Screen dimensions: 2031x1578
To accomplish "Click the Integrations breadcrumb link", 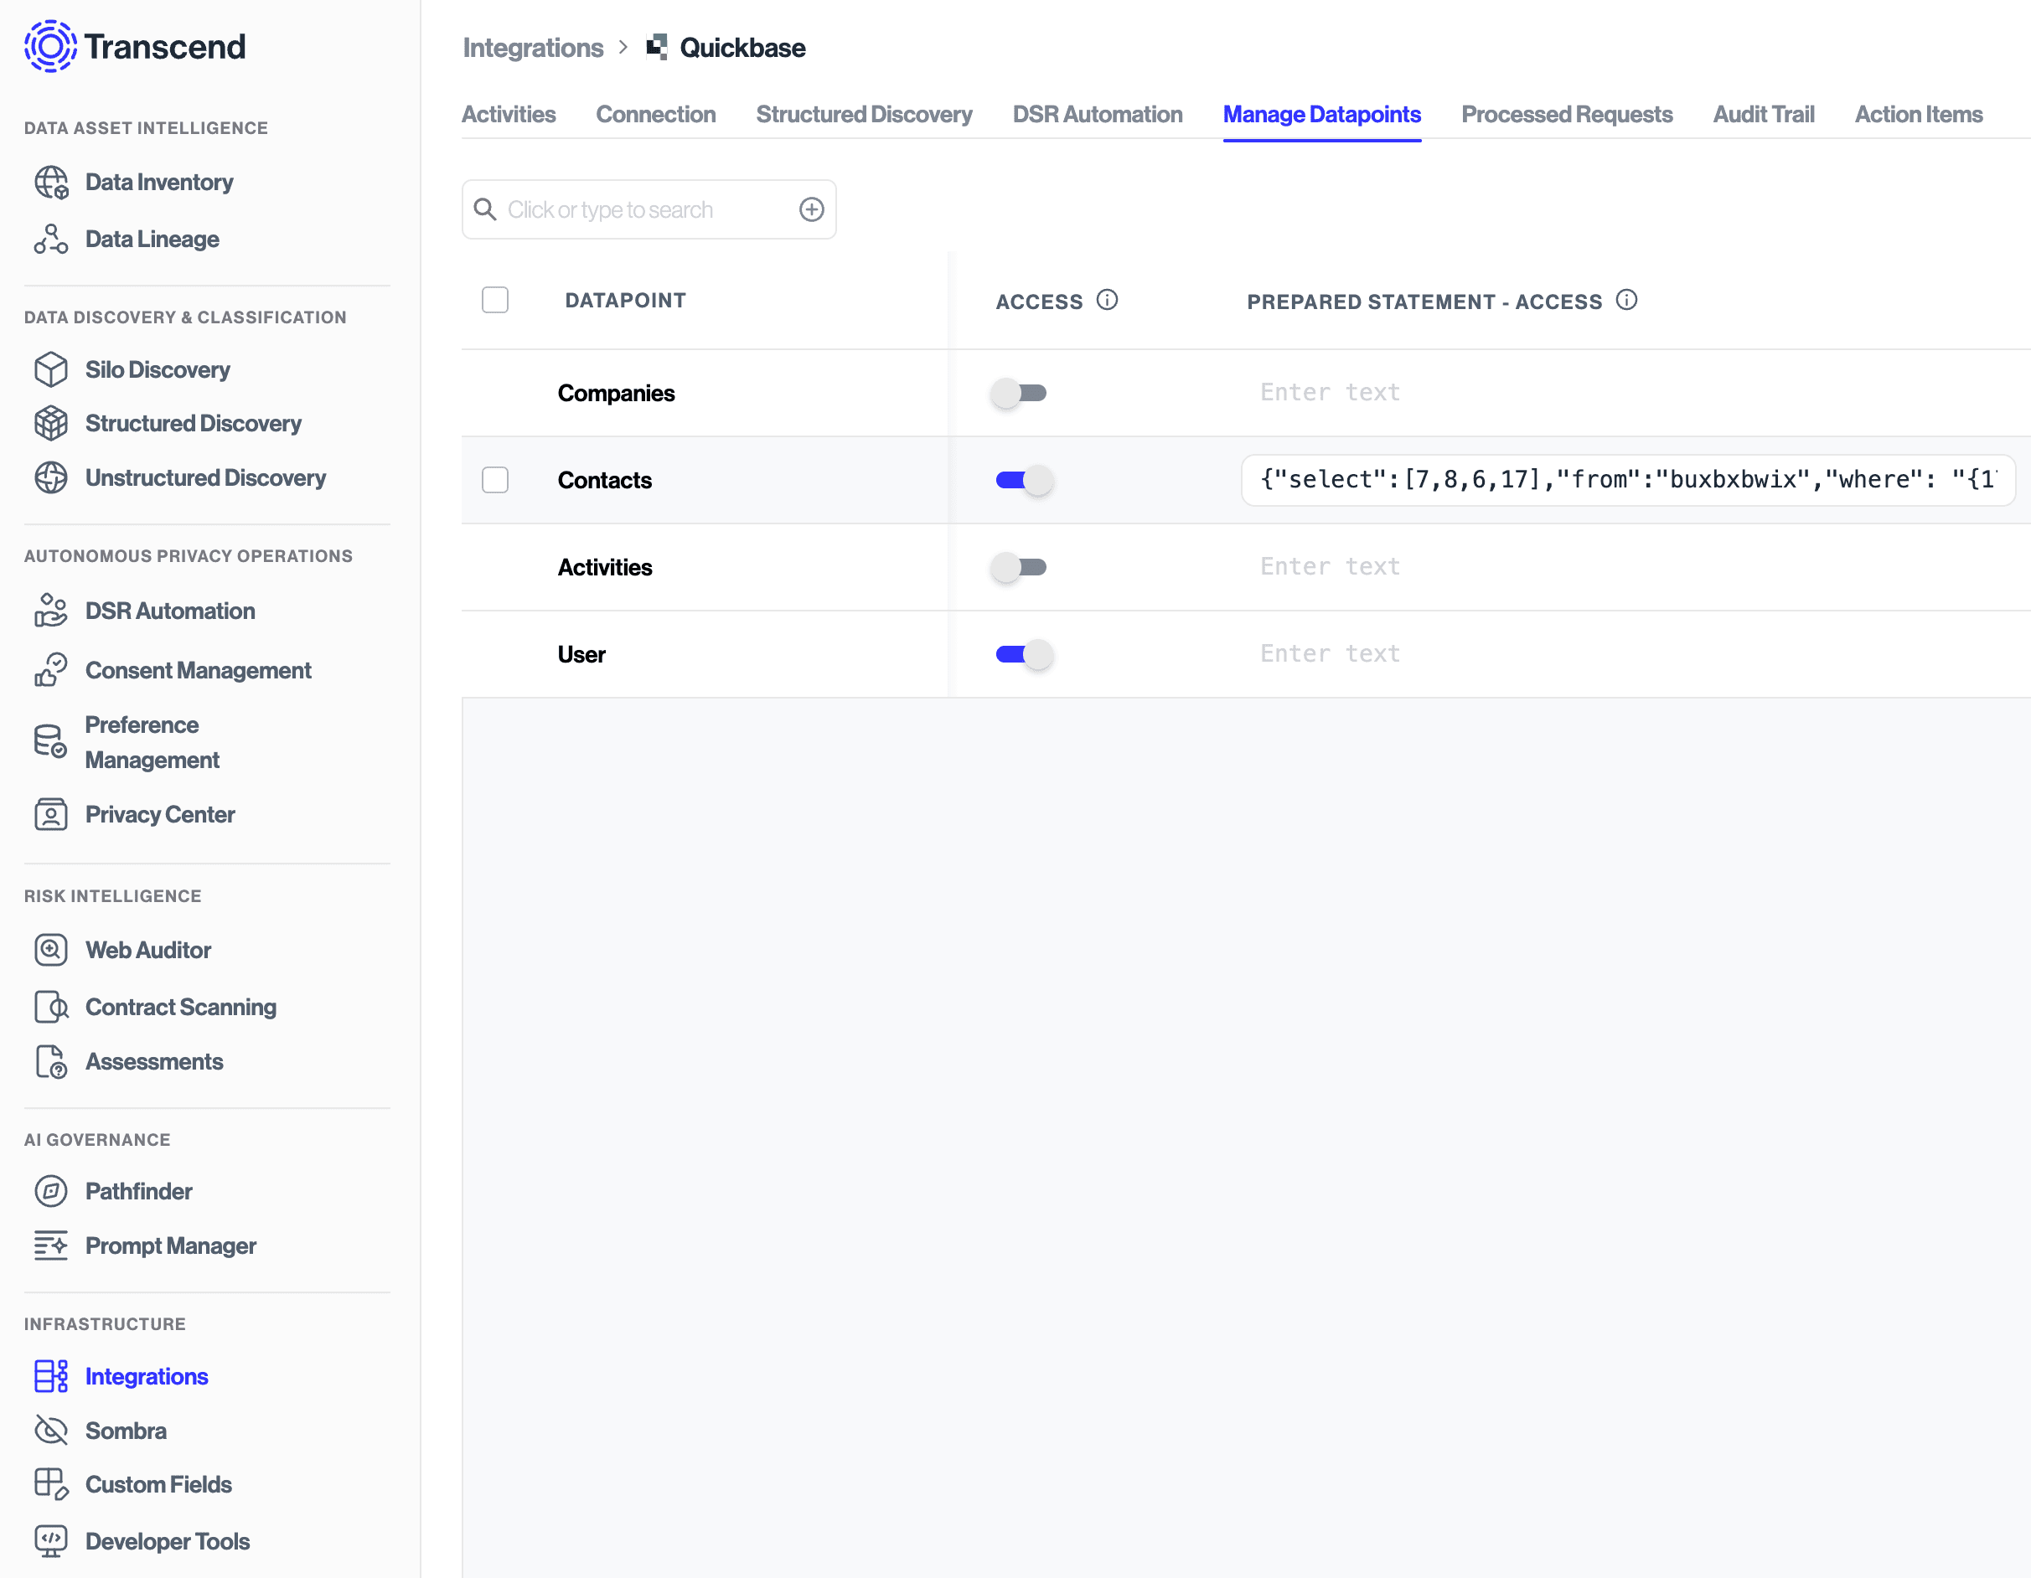I will (533, 48).
